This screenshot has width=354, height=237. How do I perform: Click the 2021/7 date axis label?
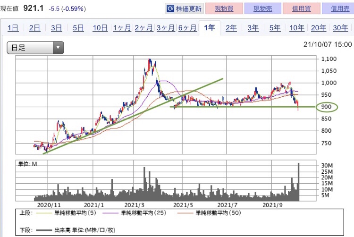228,205
